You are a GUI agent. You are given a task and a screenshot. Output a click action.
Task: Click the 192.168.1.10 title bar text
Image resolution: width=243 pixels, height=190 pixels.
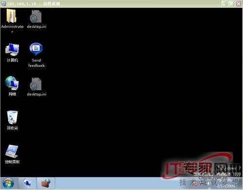(21, 3)
